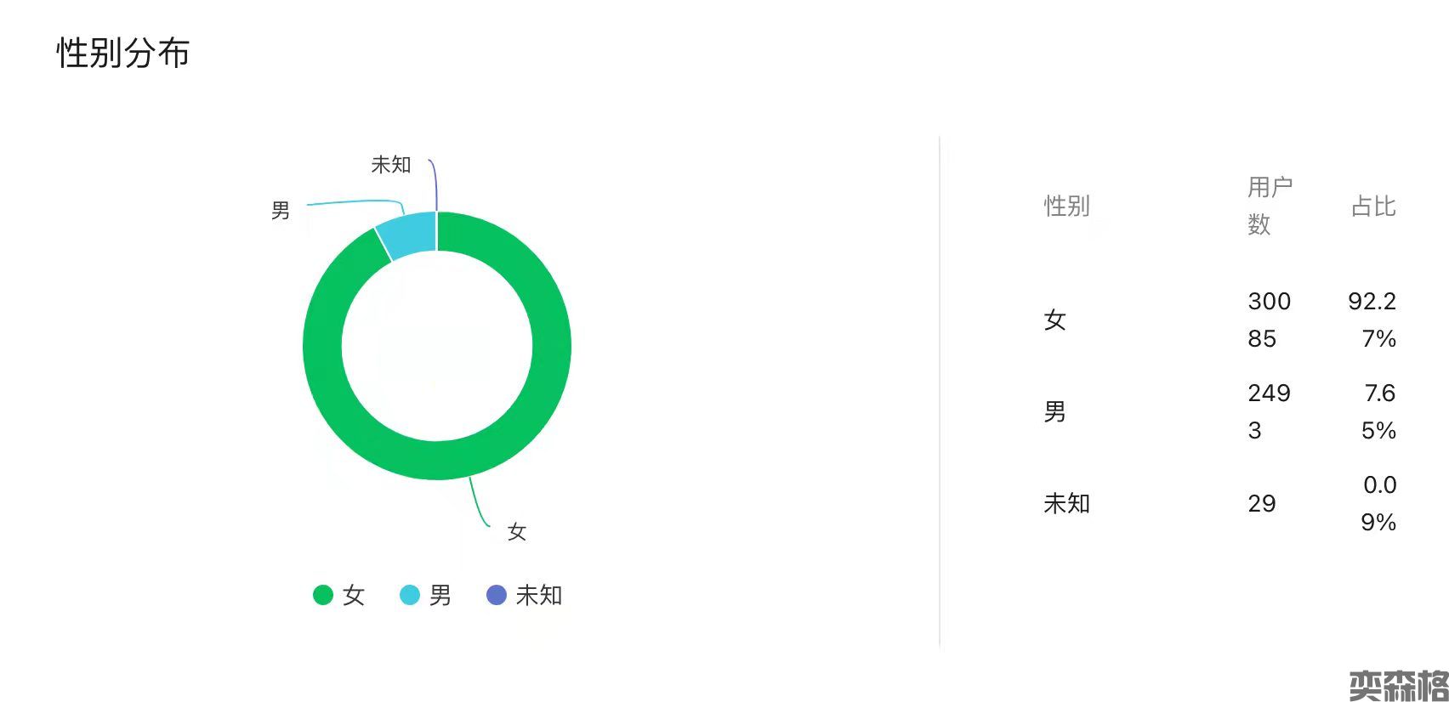Screen dimensions: 1449x702
Task: Toggle the purple 未知 legend dot
Action: tap(497, 595)
